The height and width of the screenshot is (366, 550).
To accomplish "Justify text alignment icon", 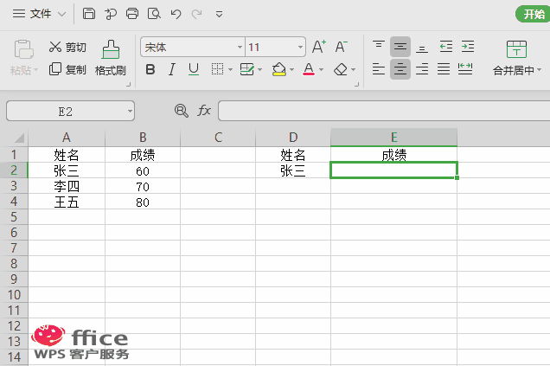I will click(444, 69).
